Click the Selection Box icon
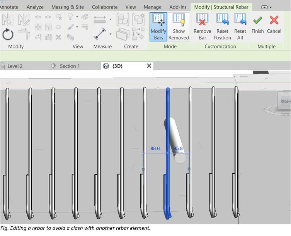This screenshot has width=291, height=236. [70, 37]
